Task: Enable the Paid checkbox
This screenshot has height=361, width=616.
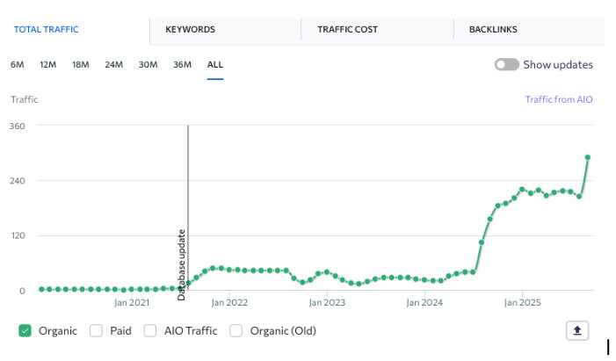Action: click(97, 331)
